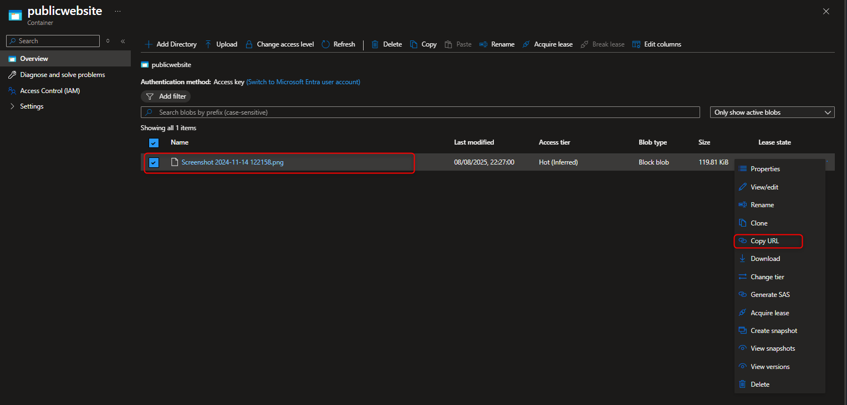Viewport: 847px width, 405px height.
Task: Toggle the select-all checkbox in the header
Action: click(x=154, y=142)
